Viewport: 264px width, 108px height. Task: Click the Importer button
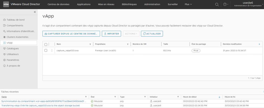(x=111, y=33)
